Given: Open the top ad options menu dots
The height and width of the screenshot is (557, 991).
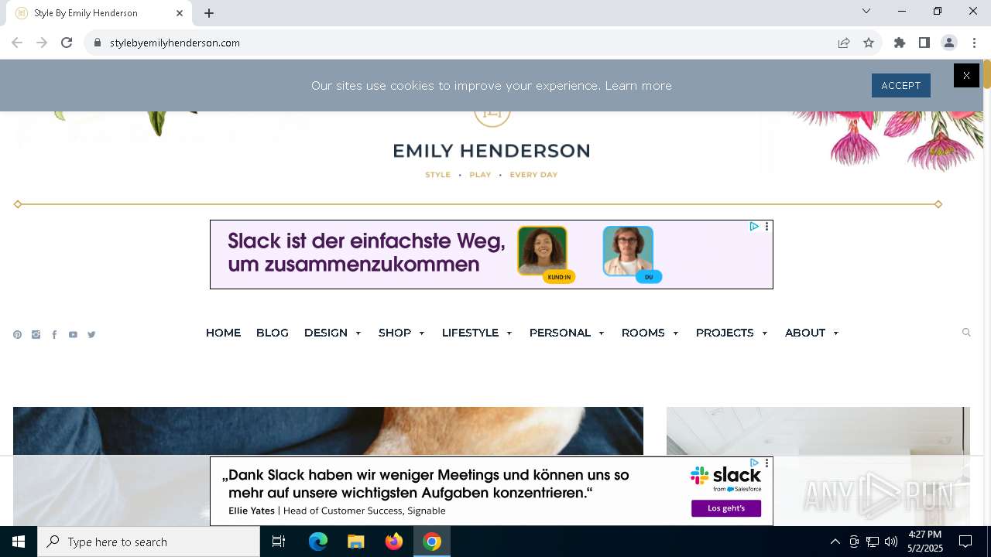Looking at the screenshot, I should coord(766,227).
